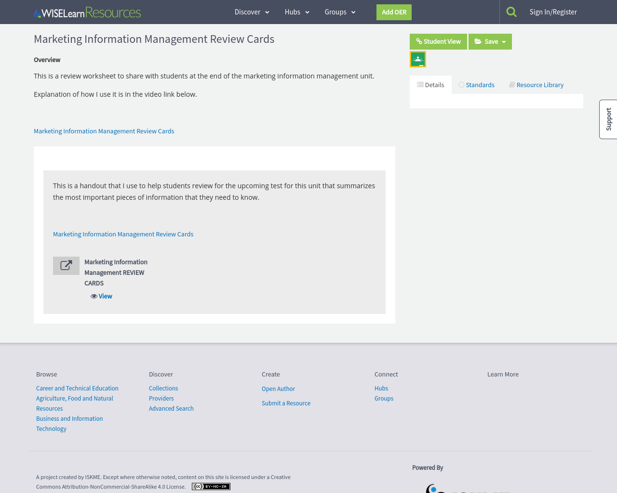
Task: Click the Creative Commons BY-NC-SA badge
Action: coord(211,486)
